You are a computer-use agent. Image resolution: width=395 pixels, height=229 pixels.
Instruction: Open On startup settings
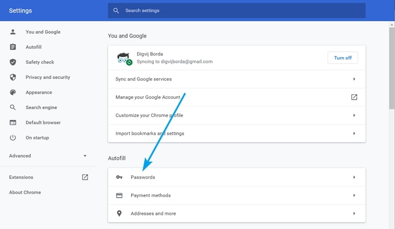[37, 138]
